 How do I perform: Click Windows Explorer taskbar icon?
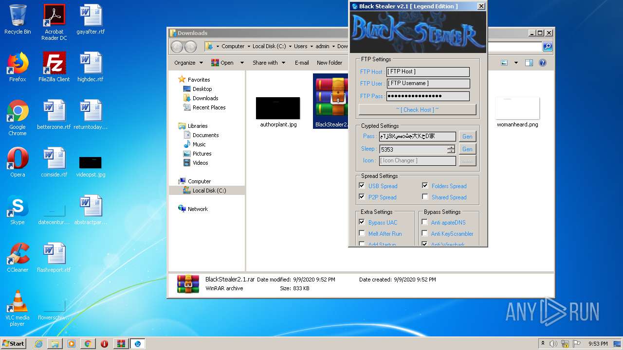pos(55,344)
